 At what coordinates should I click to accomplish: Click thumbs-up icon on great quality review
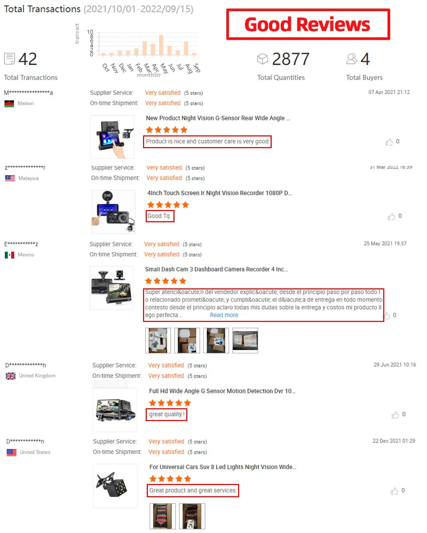click(395, 415)
